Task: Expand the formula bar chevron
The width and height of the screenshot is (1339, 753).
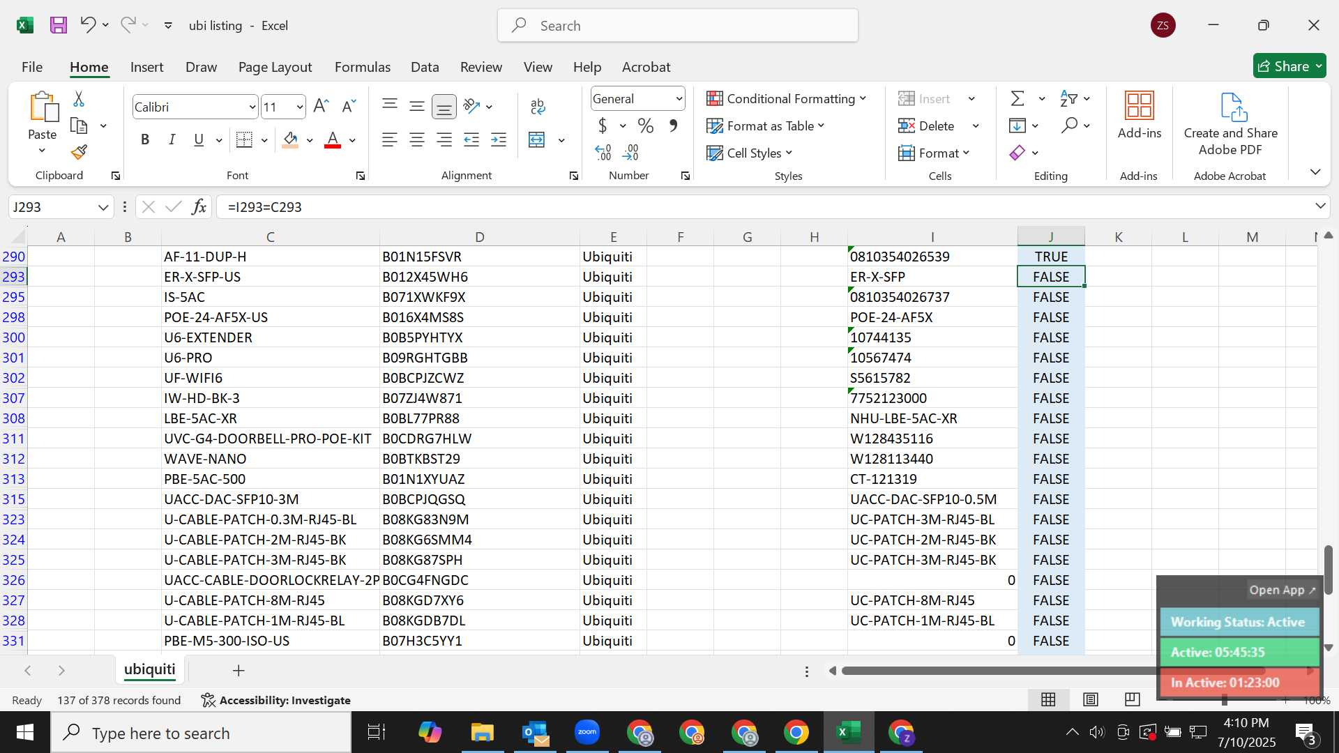Action: pos(1320,206)
